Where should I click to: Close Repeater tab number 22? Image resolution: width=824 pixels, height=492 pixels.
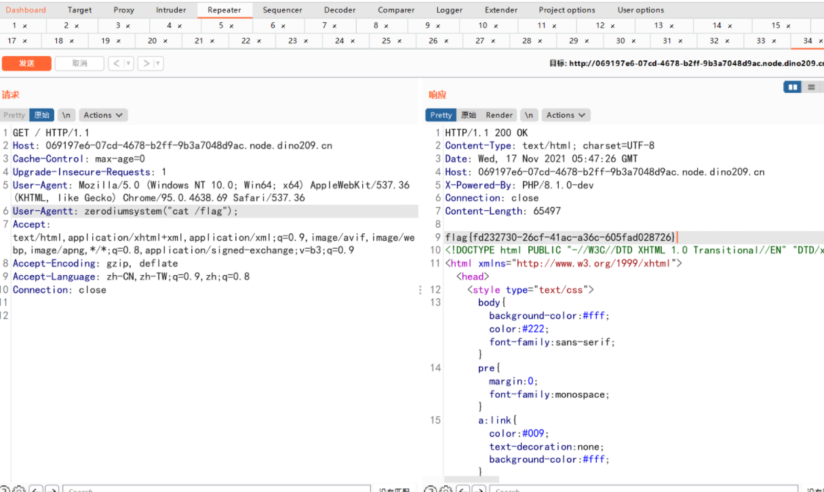(x=259, y=41)
